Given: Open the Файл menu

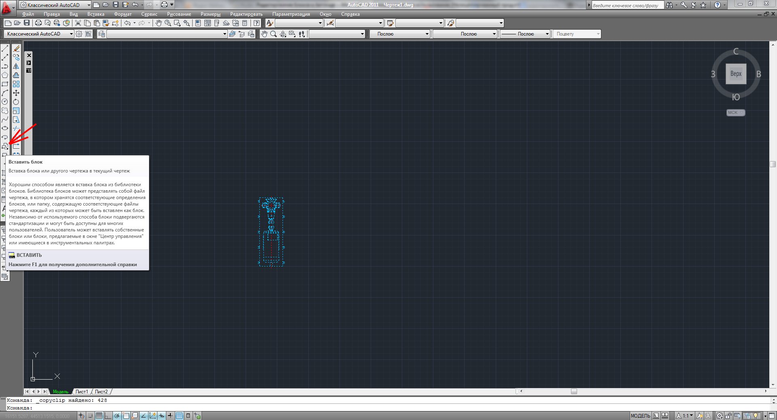Looking at the screenshot, I should point(28,14).
